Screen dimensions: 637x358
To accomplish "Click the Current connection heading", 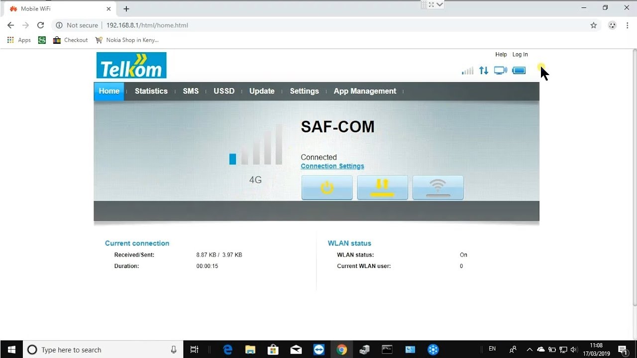I will pyautogui.click(x=137, y=243).
